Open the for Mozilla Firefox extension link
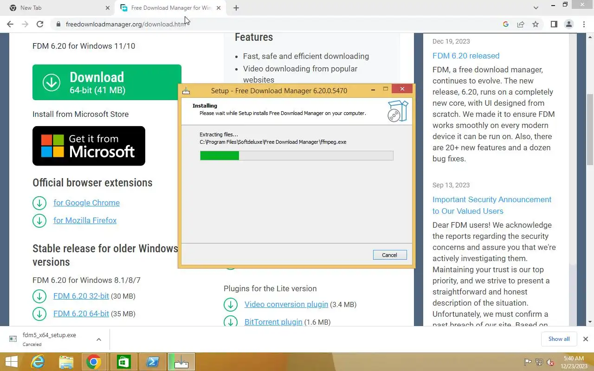The image size is (594, 371). (85, 220)
